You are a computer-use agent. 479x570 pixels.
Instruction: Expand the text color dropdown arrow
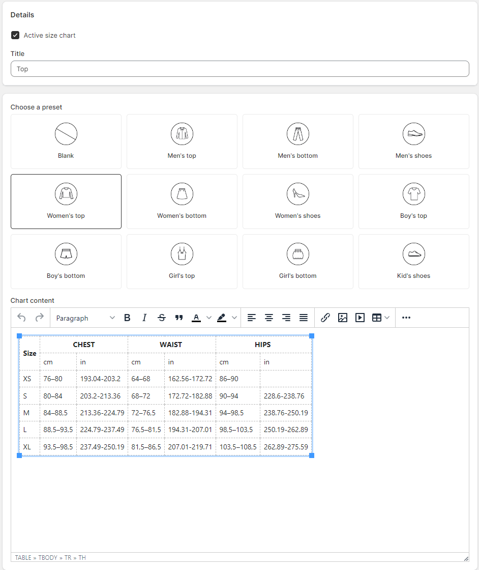coord(209,318)
